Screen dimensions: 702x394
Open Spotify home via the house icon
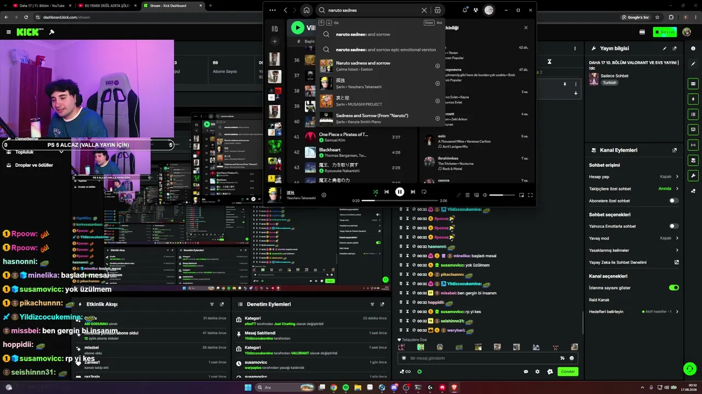(307, 10)
